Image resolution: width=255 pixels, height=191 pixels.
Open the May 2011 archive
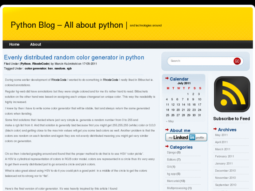pyautogui.click(x=221, y=135)
